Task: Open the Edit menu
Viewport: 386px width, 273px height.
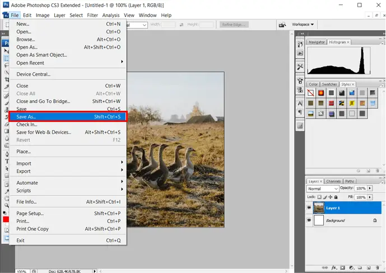Action: point(27,15)
